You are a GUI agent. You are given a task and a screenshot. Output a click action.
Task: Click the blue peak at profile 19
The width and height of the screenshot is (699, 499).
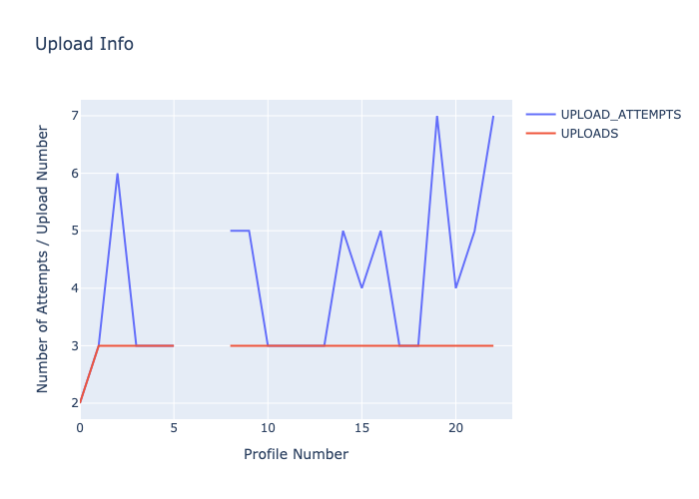point(436,116)
